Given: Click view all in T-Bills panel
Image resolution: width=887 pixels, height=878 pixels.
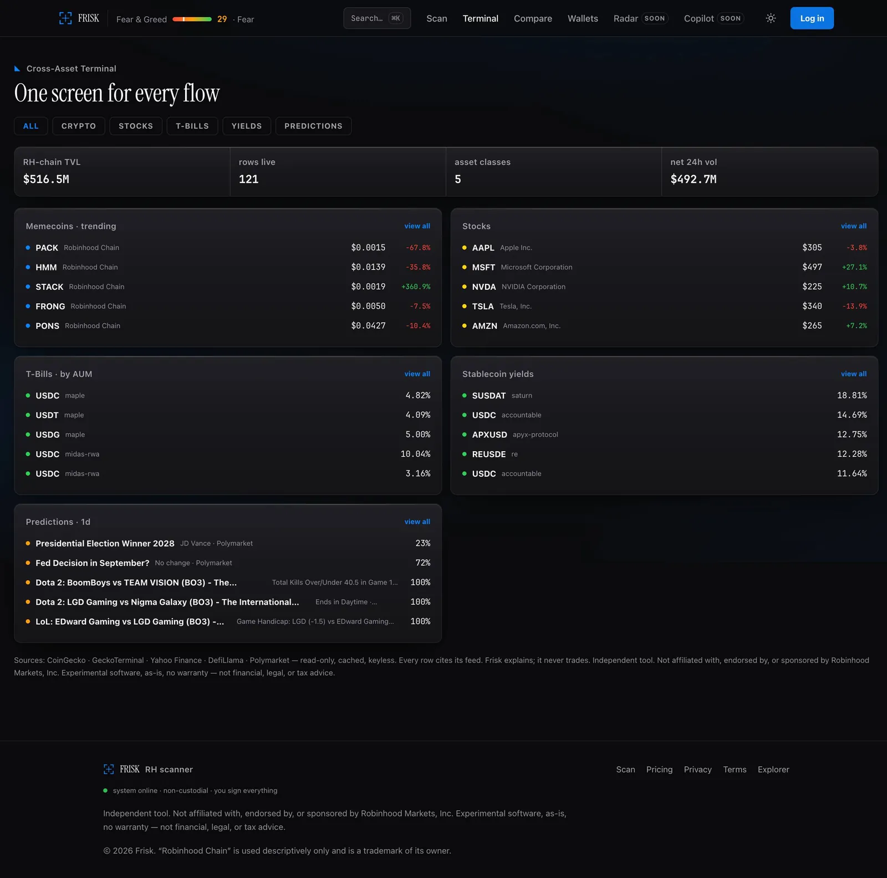Looking at the screenshot, I should coord(417,374).
